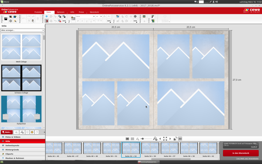This screenshot has width=262, height=164.
Task: Switch to single page view icon
Action: (x=127, y=139)
